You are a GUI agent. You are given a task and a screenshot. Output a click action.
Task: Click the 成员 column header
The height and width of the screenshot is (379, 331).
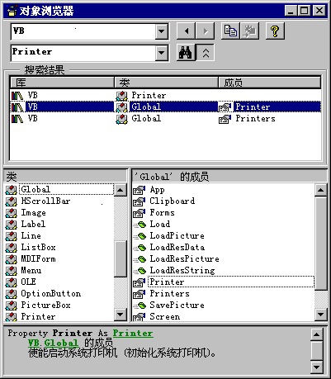(x=270, y=83)
